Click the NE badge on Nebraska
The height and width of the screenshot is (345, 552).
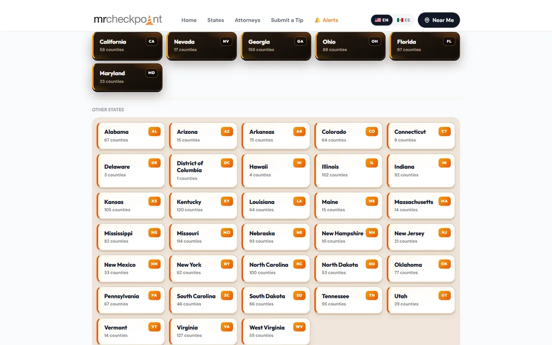(x=299, y=233)
